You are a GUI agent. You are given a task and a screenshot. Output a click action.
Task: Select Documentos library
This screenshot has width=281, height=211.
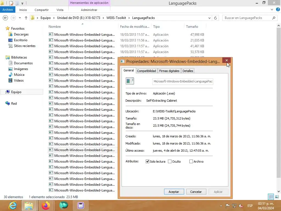(23, 63)
